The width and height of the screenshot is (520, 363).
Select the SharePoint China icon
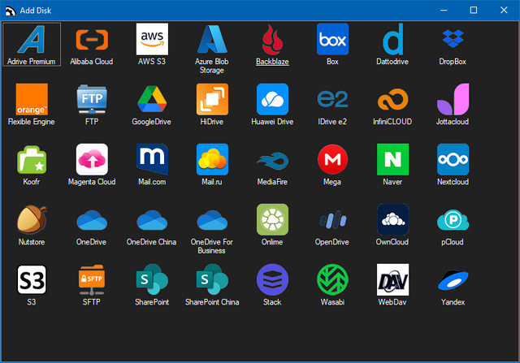coord(212,279)
